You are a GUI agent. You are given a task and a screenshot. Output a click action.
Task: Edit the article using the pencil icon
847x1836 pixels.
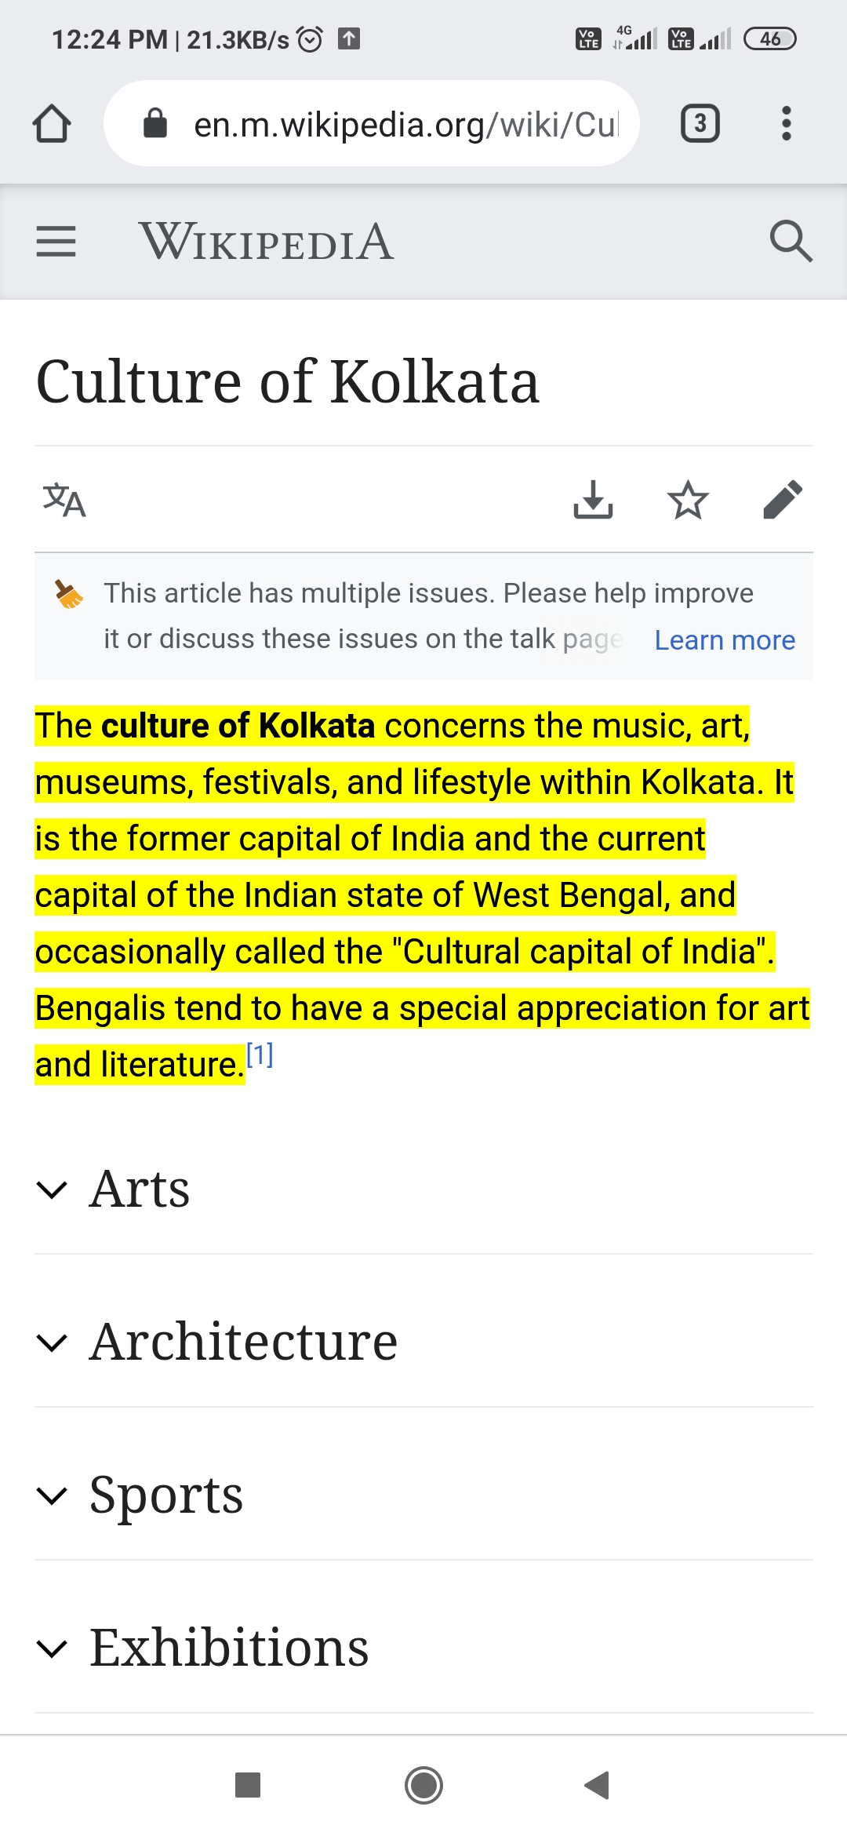(x=783, y=500)
